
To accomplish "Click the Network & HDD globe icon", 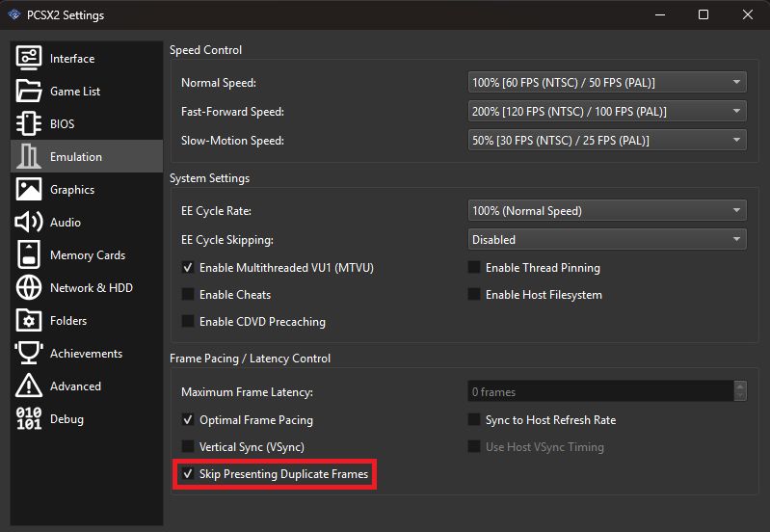I will 29,287.
